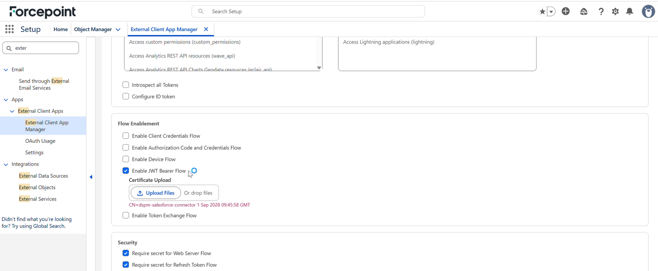Open the user profile avatar
658x271 pixels.
(648, 12)
